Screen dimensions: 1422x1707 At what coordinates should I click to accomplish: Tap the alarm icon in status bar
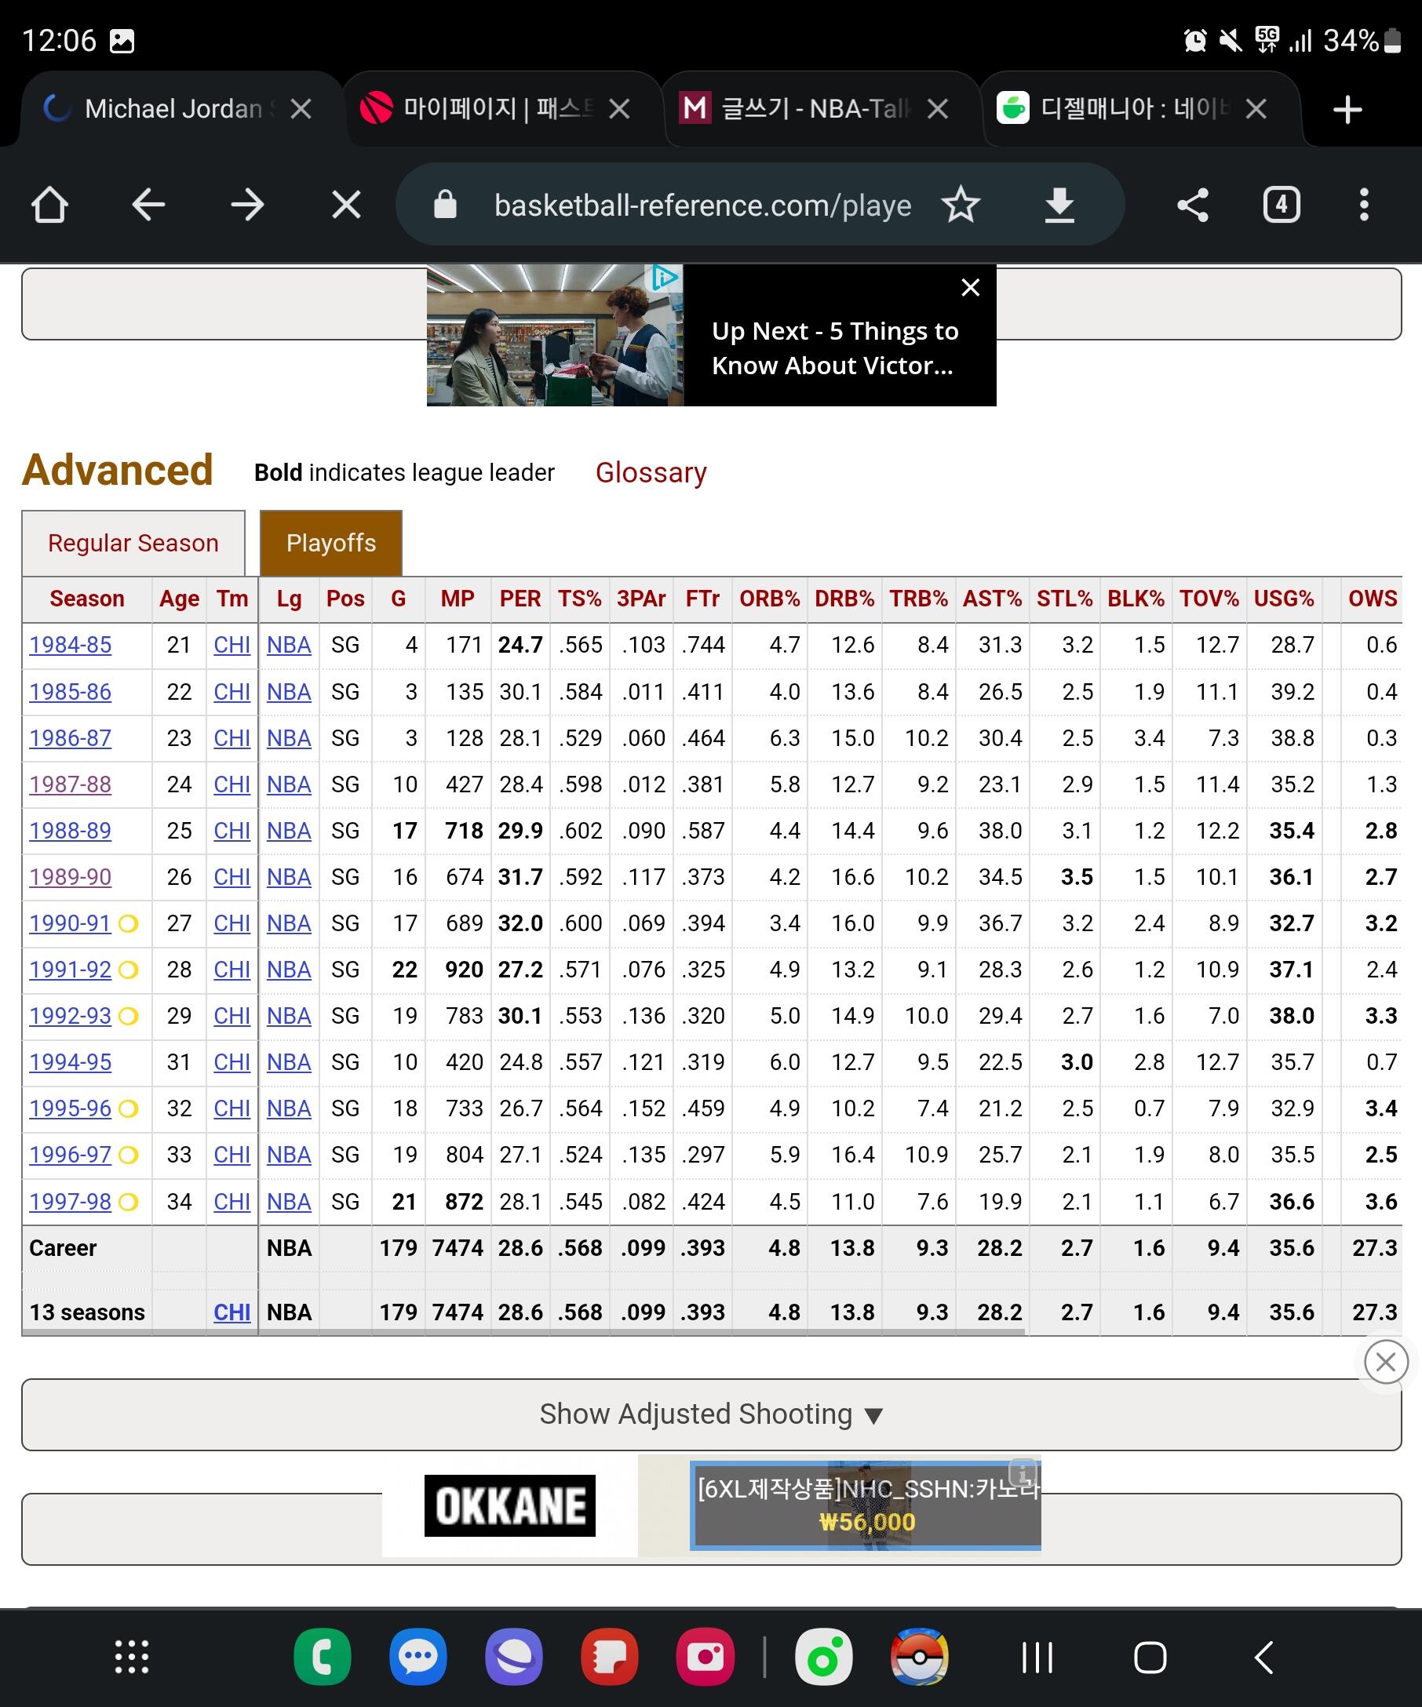click(1195, 40)
